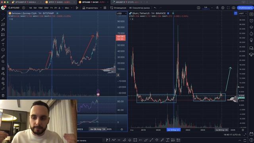This screenshot has height=143, width=254.
Task: Click the Bitcoin chart scale settings gear
Action: tap(122, 129)
